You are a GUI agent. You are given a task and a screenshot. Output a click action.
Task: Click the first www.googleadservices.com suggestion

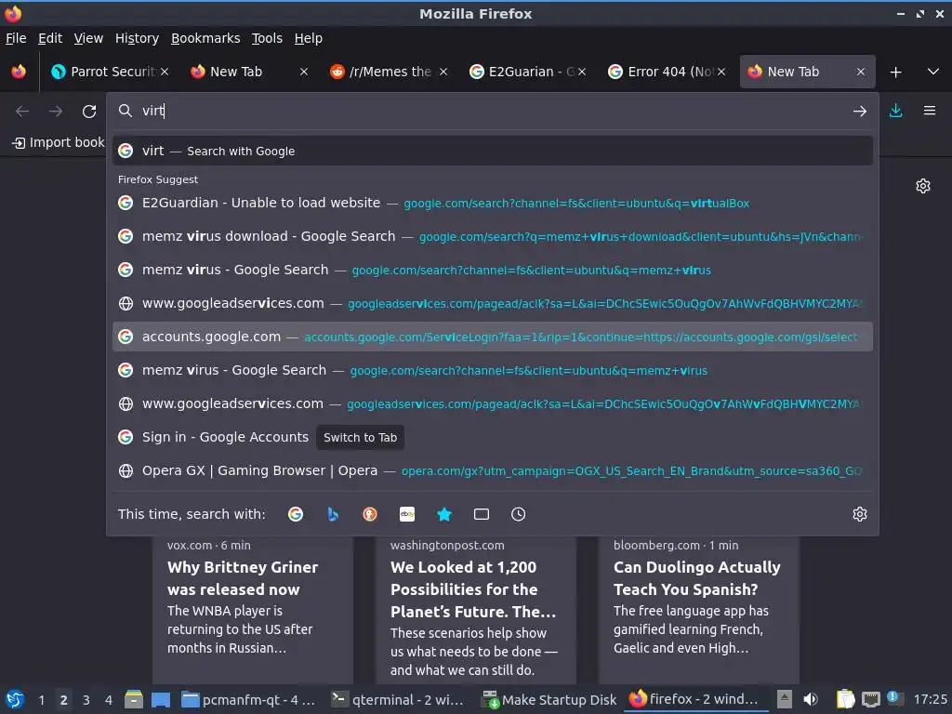click(x=493, y=303)
